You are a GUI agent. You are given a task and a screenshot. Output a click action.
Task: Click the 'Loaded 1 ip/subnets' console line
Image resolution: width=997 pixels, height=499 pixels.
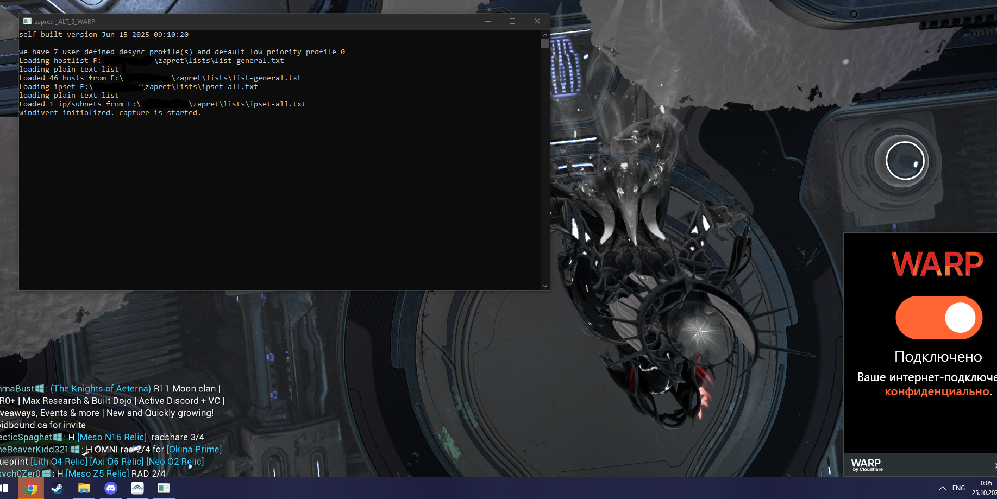162,104
